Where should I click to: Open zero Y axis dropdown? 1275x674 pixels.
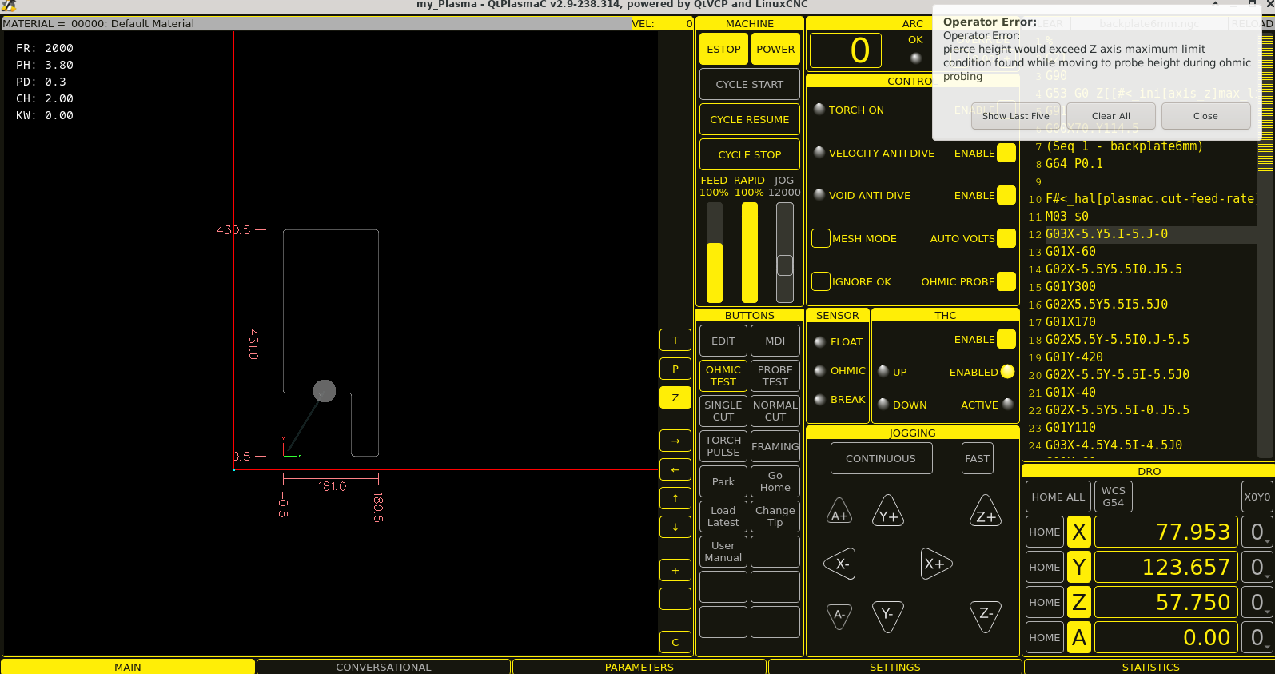click(1257, 567)
